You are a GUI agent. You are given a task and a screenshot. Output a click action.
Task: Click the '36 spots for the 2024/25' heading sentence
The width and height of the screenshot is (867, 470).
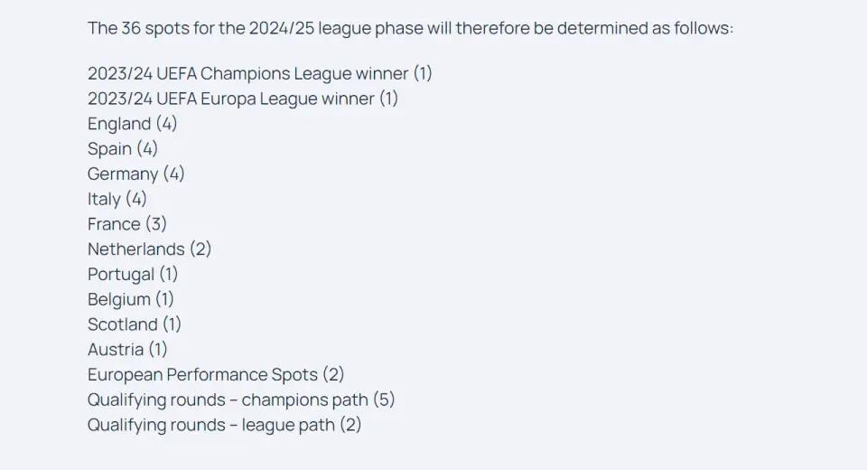(411, 28)
